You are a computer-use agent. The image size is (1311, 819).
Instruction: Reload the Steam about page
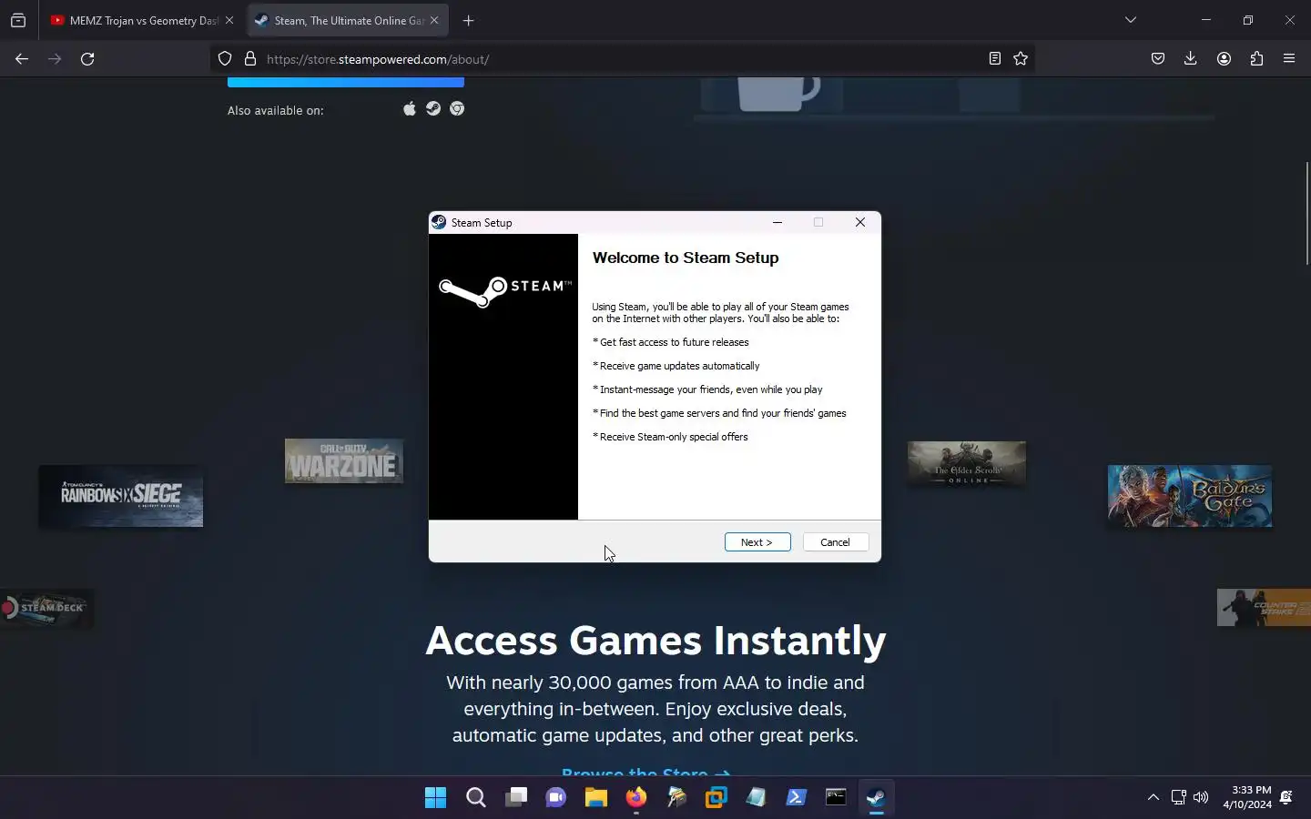click(x=87, y=59)
